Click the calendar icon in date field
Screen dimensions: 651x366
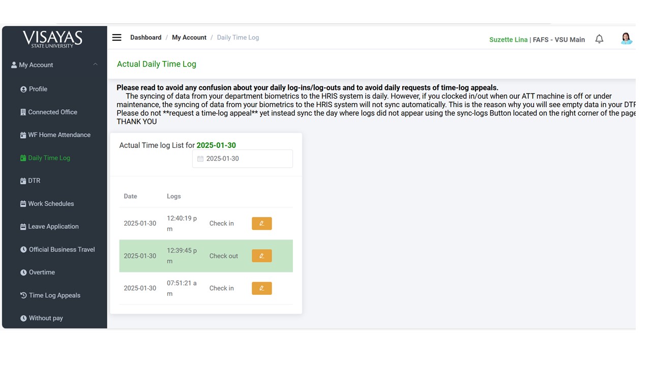pyautogui.click(x=200, y=159)
